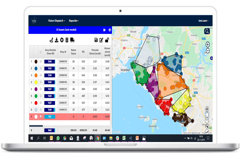Click the brown color dot of row 1
The height and width of the screenshot is (153, 241).
click(36, 62)
